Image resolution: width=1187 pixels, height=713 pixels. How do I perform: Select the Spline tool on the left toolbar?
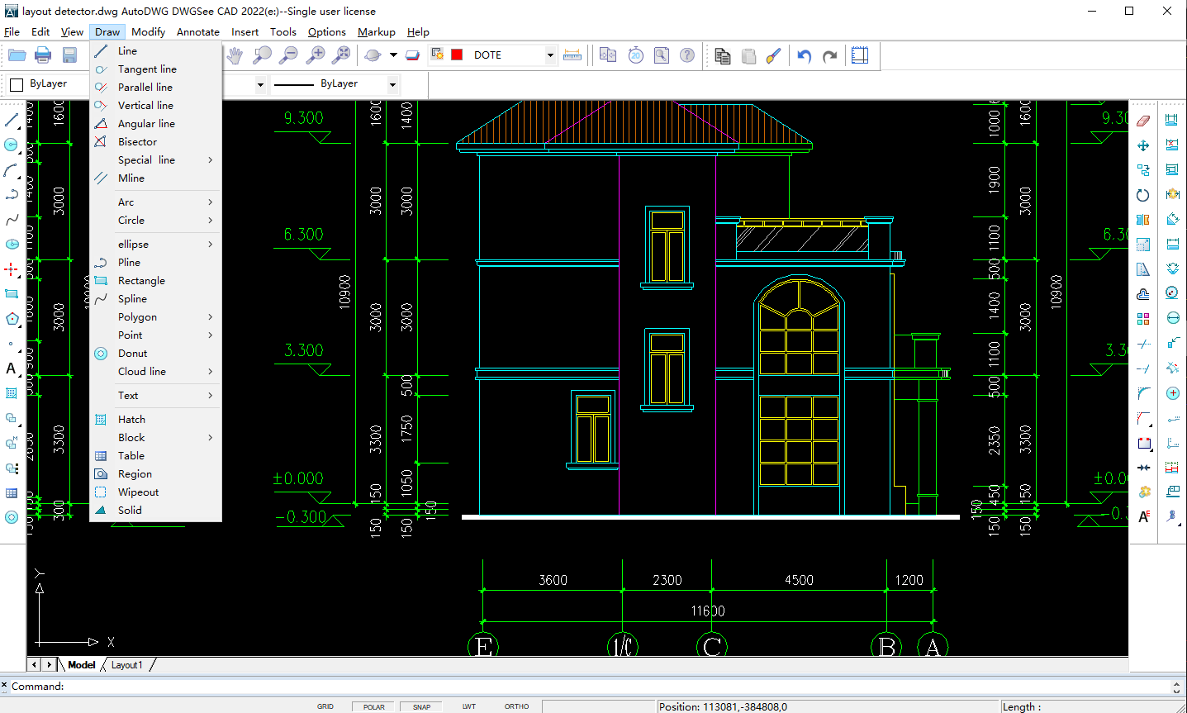tap(12, 220)
